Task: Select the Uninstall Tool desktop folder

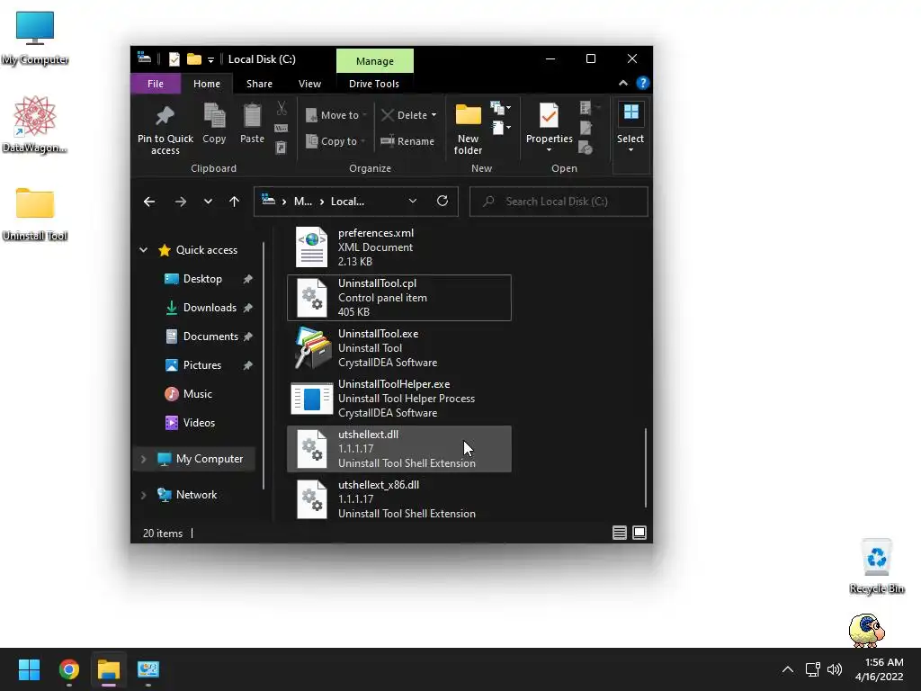Action: click(x=35, y=214)
